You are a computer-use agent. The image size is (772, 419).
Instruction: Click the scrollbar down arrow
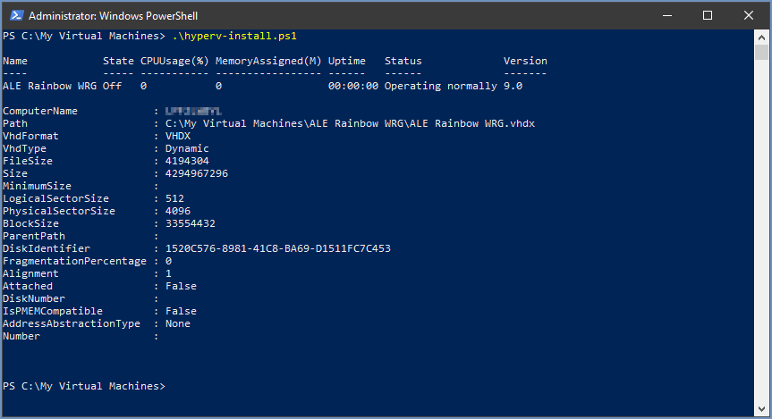click(761, 408)
